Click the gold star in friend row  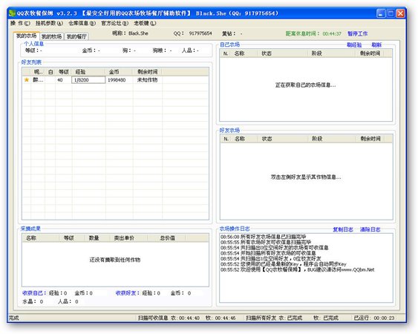27,79
